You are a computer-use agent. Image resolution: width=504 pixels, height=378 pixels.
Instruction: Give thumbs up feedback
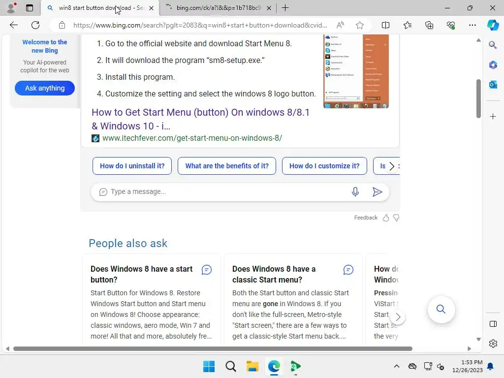386,218
